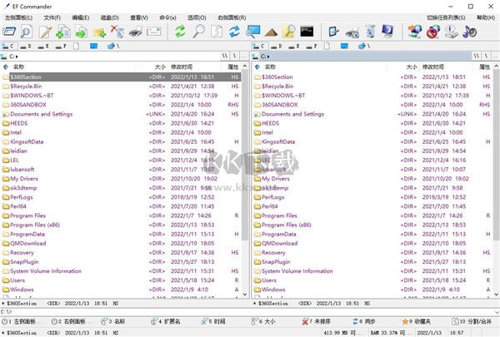The height and width of the screenshot is (337, 500).
Task: Click the compare files toolbar icon
Action: pos(217,32)
